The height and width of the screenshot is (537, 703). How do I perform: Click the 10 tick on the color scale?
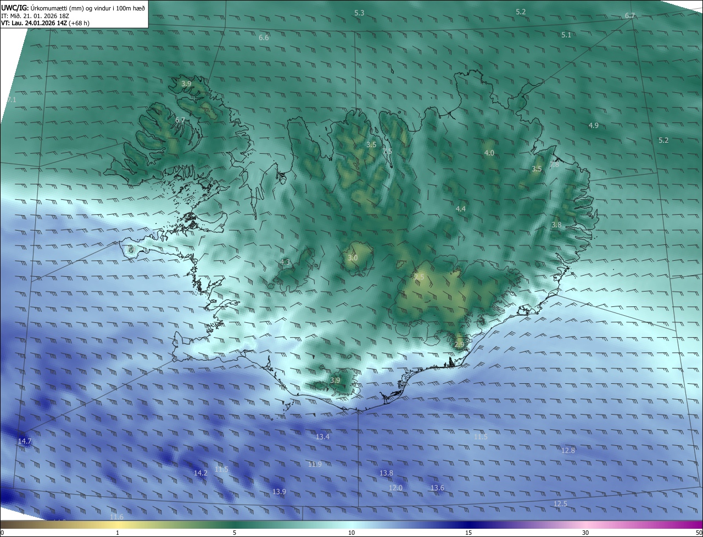(x=351, y=533)
